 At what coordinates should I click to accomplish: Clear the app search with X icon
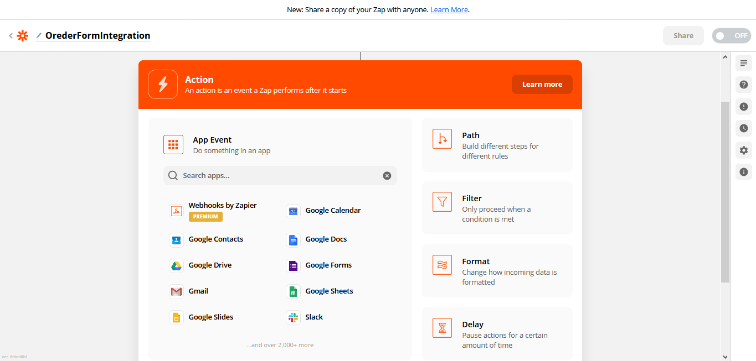[387, 176]
